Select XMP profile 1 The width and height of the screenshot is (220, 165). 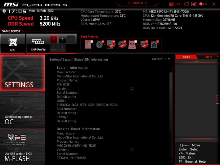[54, 39]
